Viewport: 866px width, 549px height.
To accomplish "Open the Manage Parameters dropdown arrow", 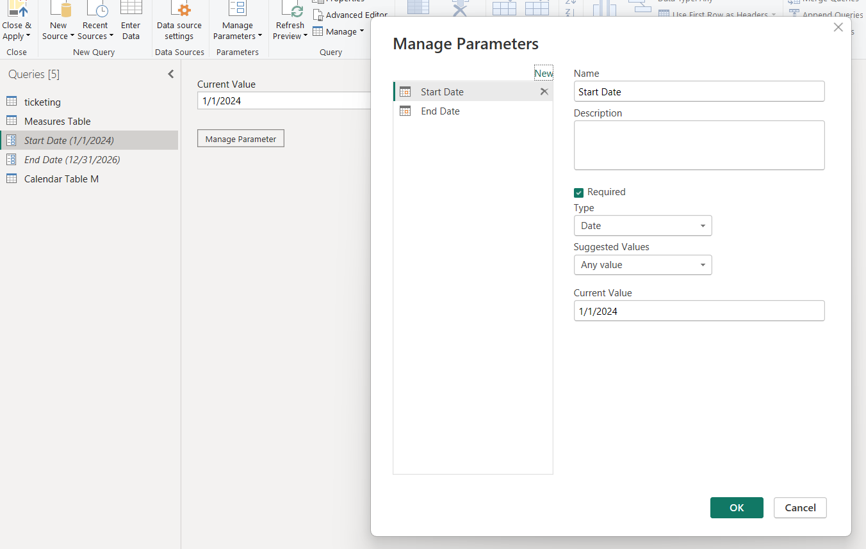I will click(x=259, y=36).
